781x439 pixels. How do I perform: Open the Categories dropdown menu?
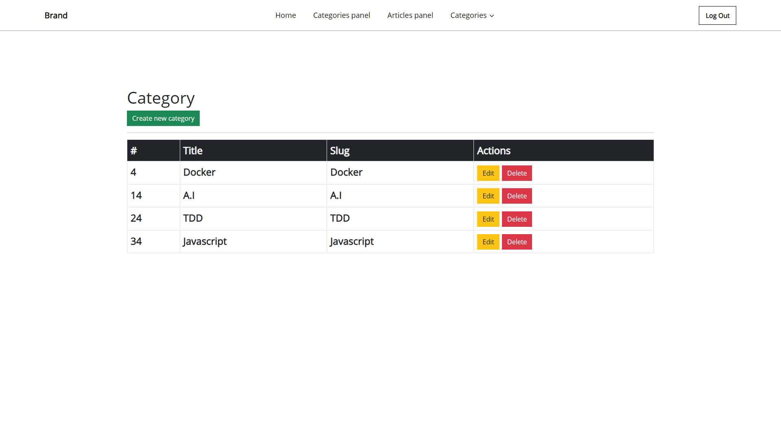coord(469,15)
